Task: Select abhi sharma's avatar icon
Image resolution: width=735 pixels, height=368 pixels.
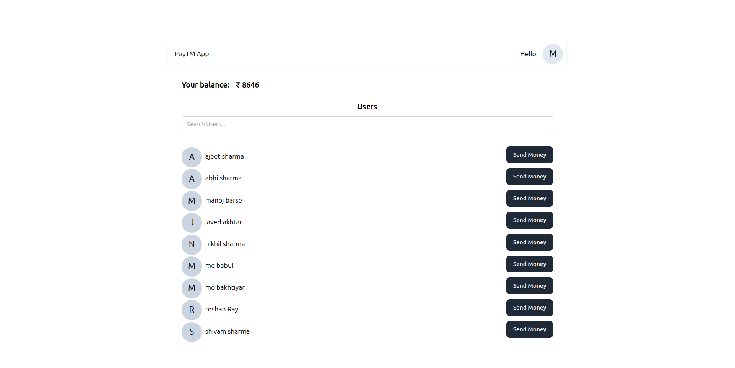Action: click(x=192, y=178)
